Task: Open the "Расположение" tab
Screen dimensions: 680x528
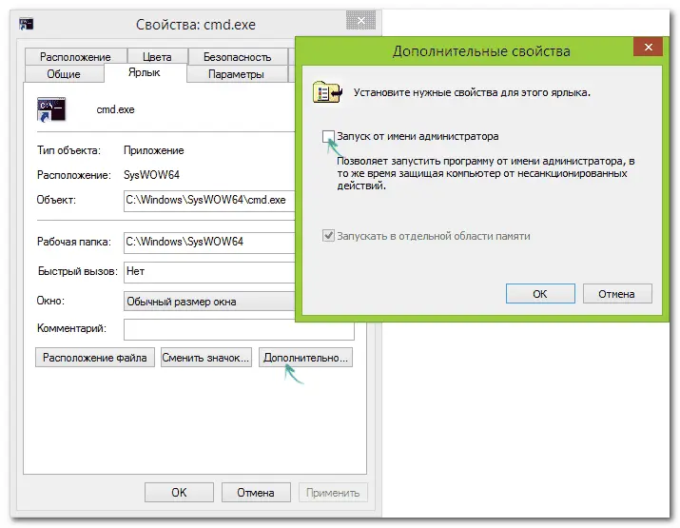Action: point(76,57)
